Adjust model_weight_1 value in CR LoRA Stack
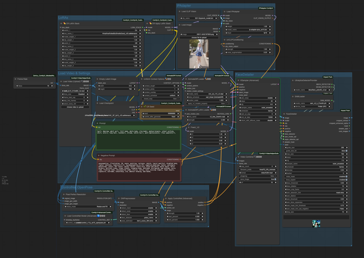 click(101, 37)
